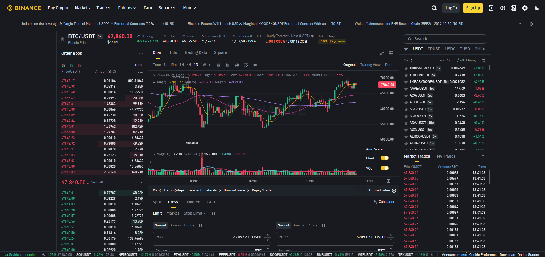Open chart layout grid icon
This screenshot has height=257, width=545.
(x=391, y=53)
